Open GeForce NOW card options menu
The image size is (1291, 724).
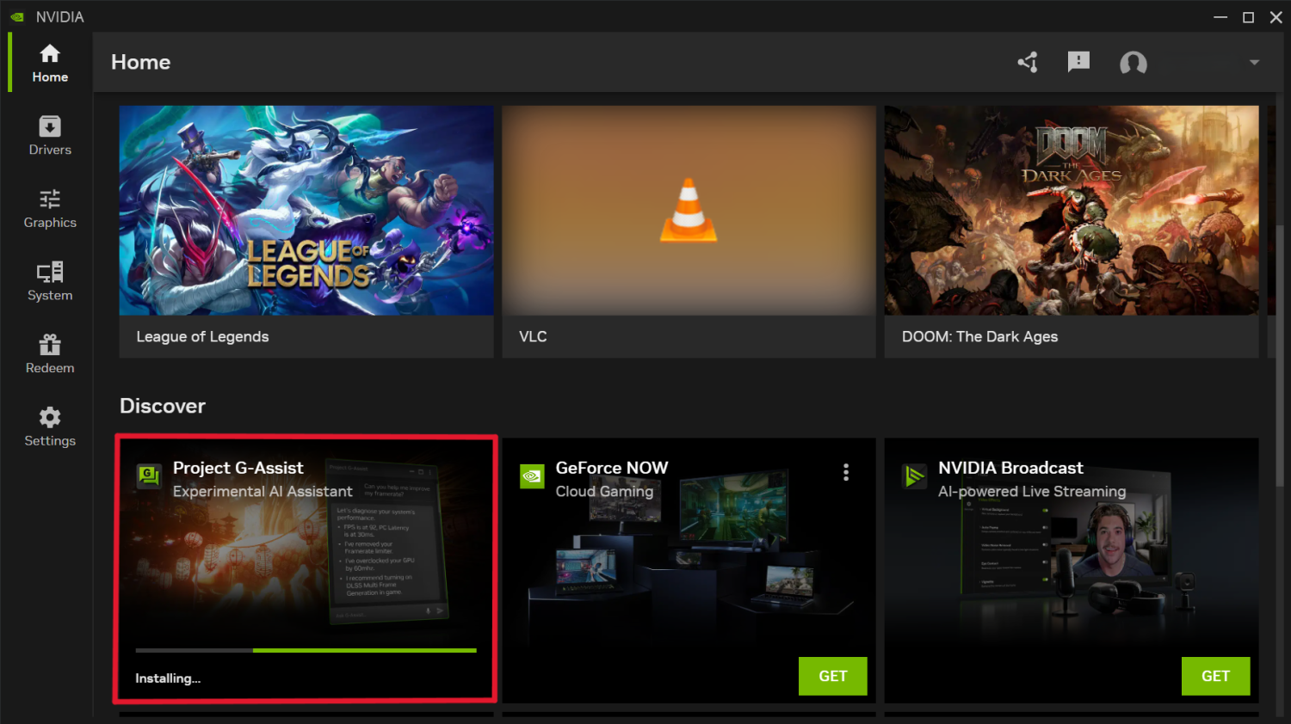pos(846,472)
